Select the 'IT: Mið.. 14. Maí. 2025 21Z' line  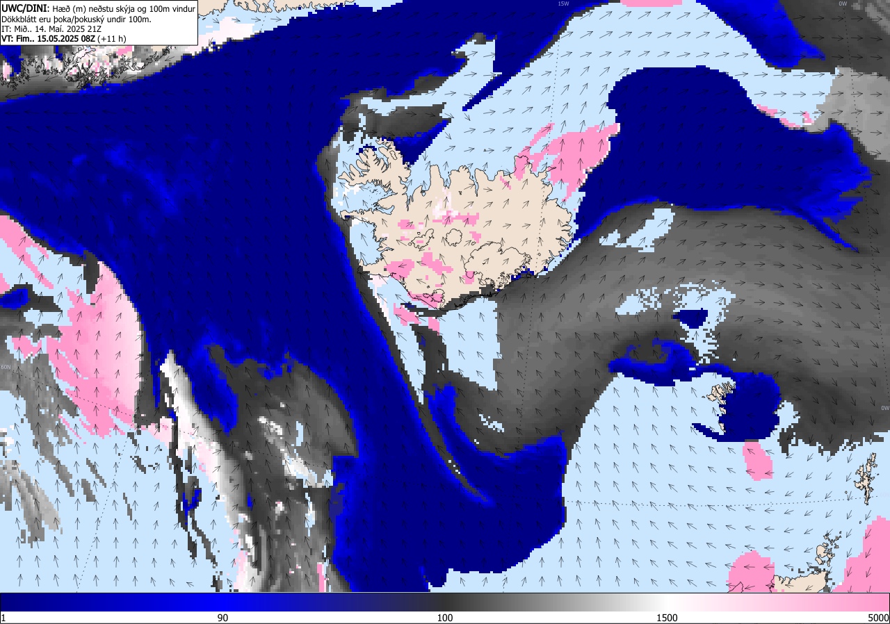click(50, 28)
